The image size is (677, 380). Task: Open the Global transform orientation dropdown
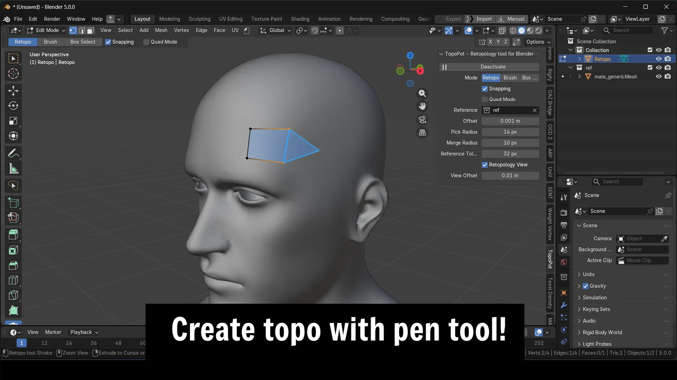(x=275, y=31)
